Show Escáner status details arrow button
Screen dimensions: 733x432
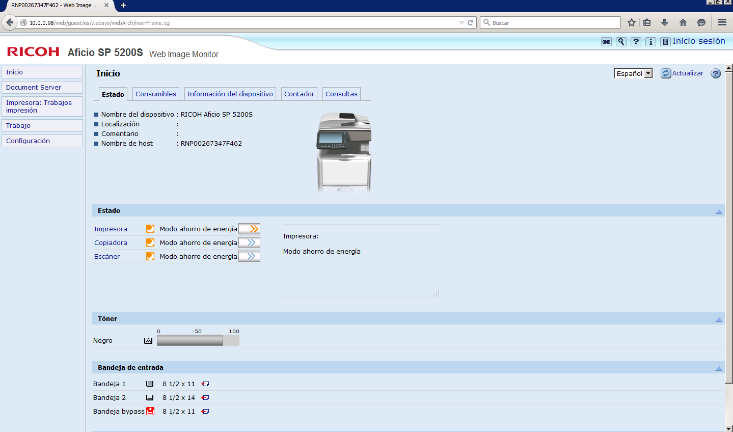pos(250,256)
